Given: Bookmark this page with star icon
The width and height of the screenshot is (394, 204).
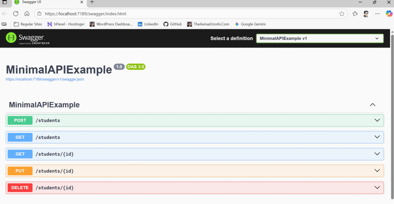Looking at the screenshot, I should tap(342, 14).
